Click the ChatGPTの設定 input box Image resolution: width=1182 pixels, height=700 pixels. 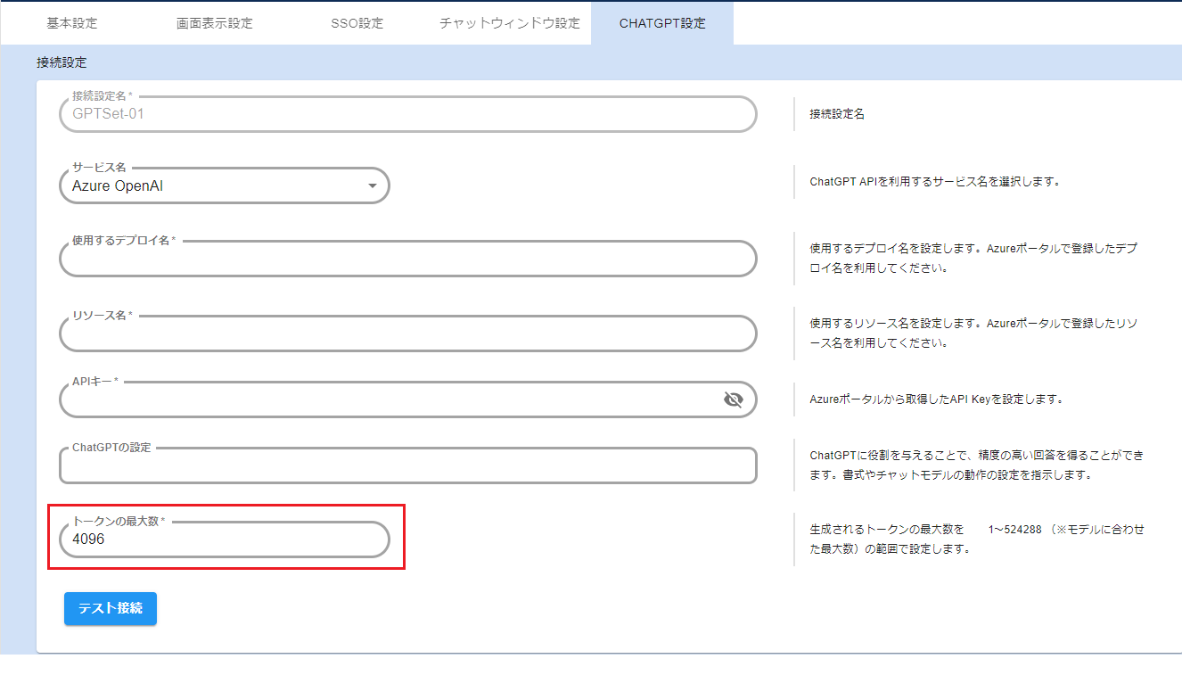tap(407, 465)
